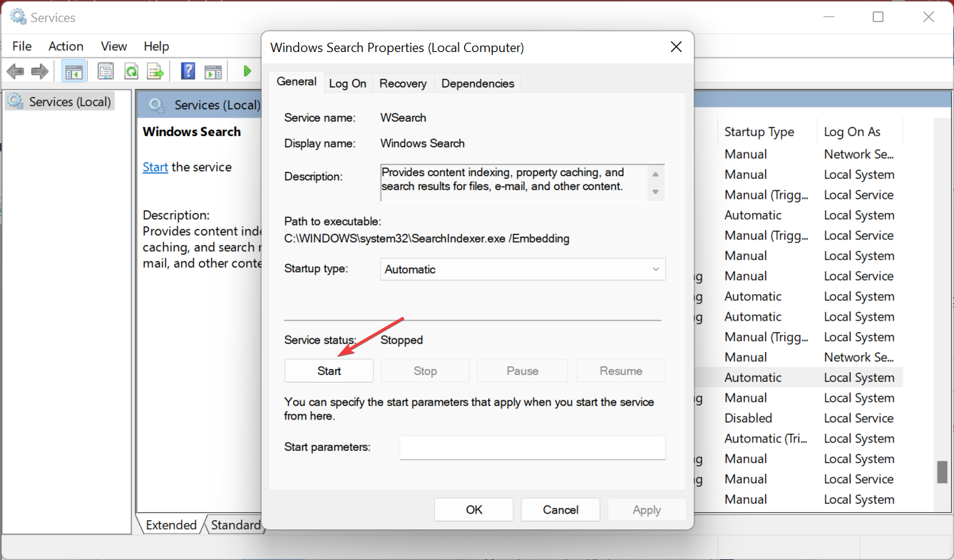The image size is (954, 560).
Task: Select the Extended tab at the bottom
Action: (x=171, y=525)
